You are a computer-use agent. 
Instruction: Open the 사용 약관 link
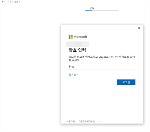(x=71, y=121)
